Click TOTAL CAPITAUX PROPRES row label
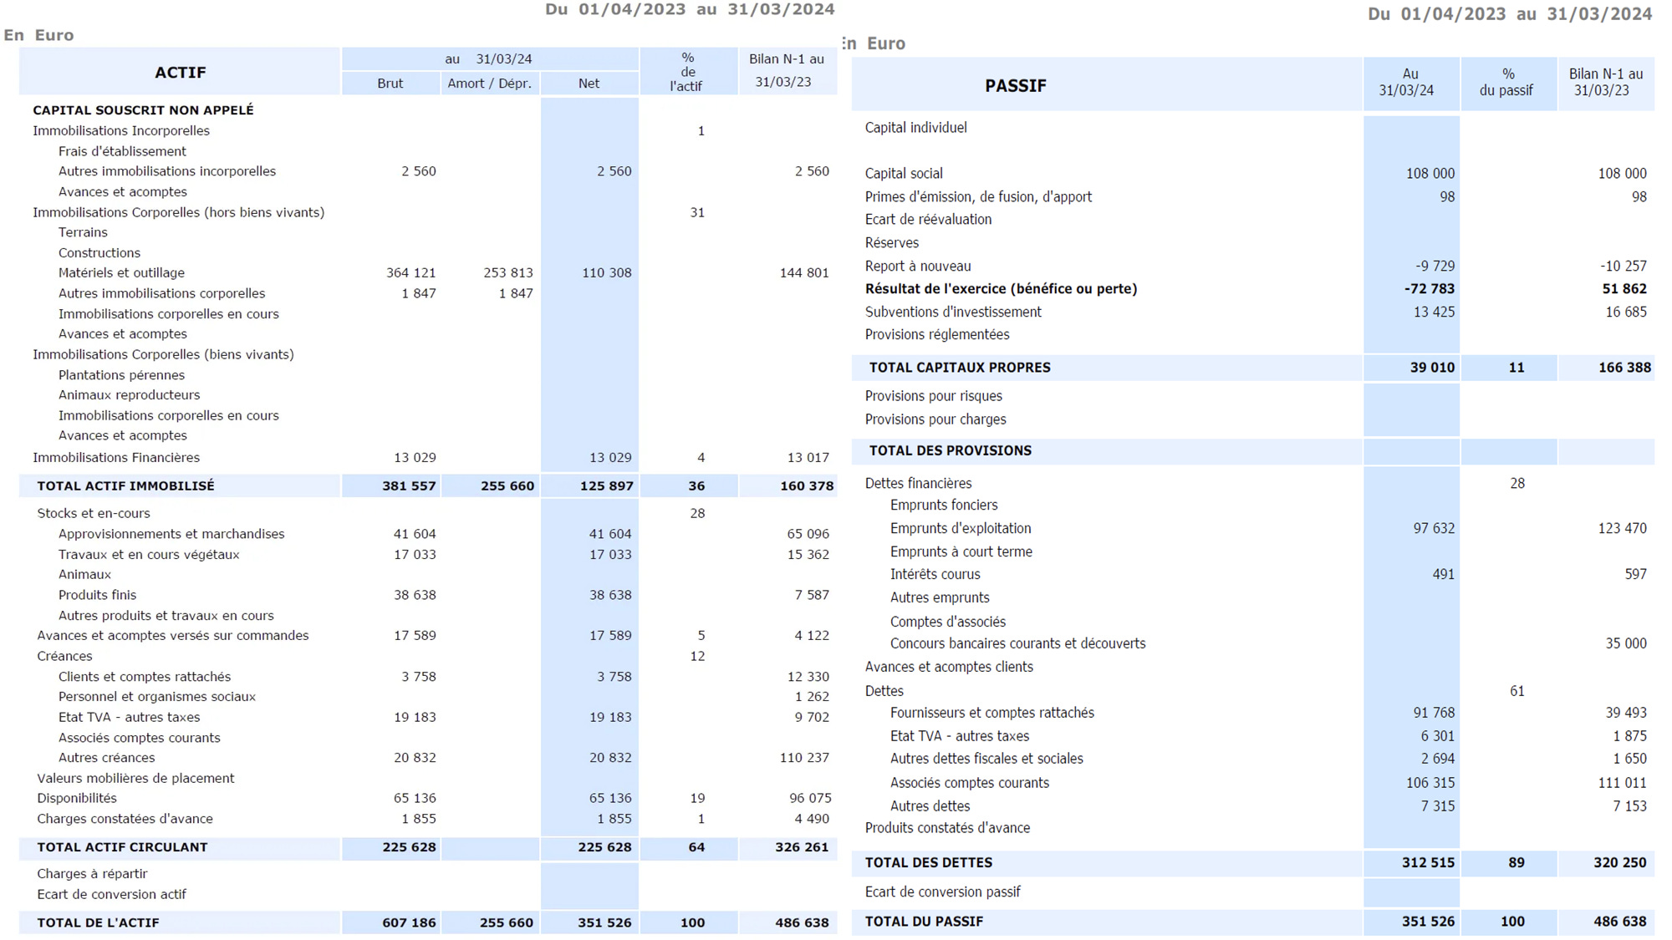 coord(960,368)
